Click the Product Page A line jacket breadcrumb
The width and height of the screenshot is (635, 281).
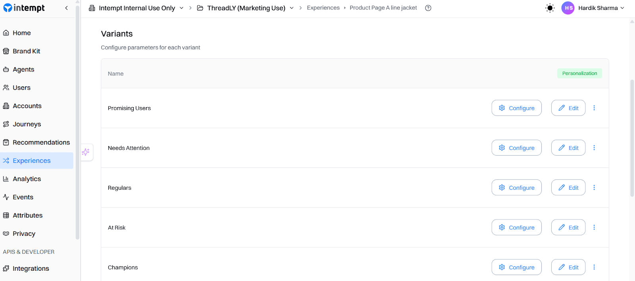383,8
